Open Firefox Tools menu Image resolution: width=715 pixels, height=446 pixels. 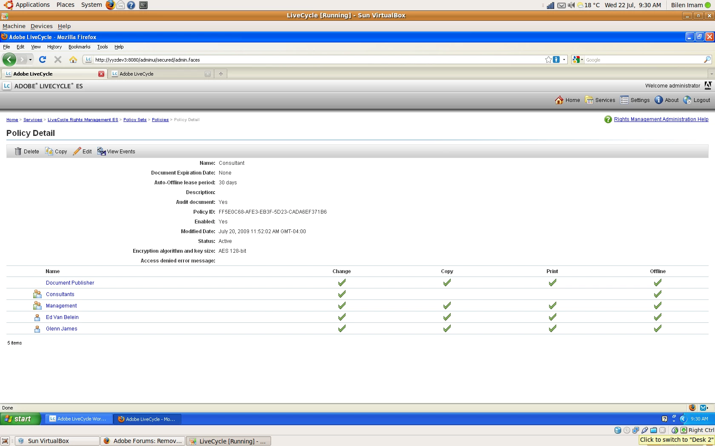click(x=102, y=47)
